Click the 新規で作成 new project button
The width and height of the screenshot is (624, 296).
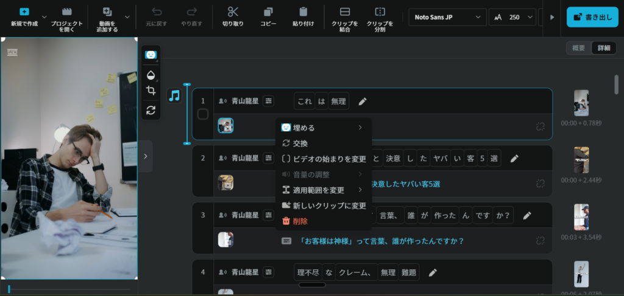[24, 17]
